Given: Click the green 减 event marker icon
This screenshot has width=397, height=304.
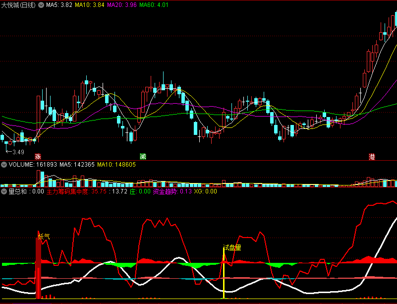Looking at the screenshot, I should tap(143, 156).
